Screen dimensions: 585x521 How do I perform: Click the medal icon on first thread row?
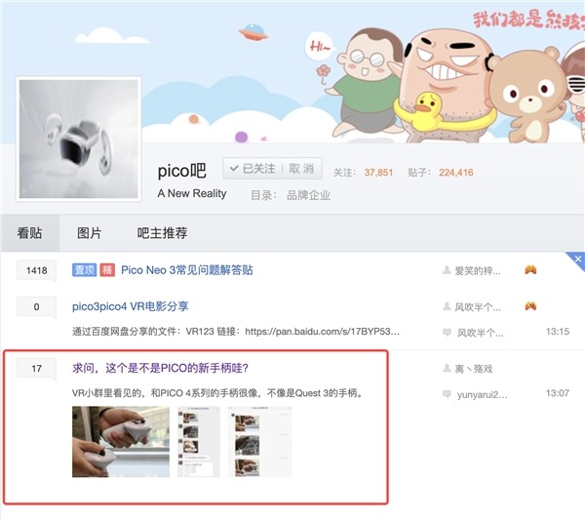click(530, 269)
